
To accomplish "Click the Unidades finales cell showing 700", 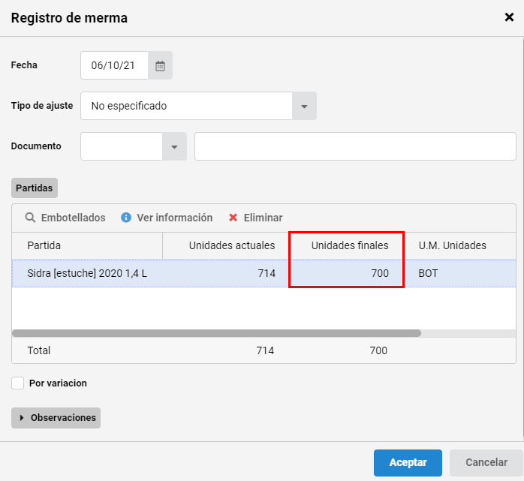I will 346,273.
